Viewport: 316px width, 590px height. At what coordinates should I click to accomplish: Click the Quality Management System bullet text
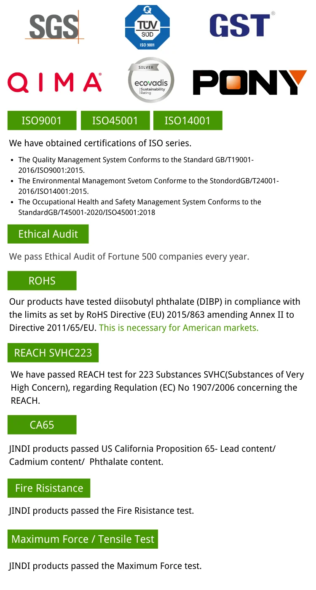[136, 165]
